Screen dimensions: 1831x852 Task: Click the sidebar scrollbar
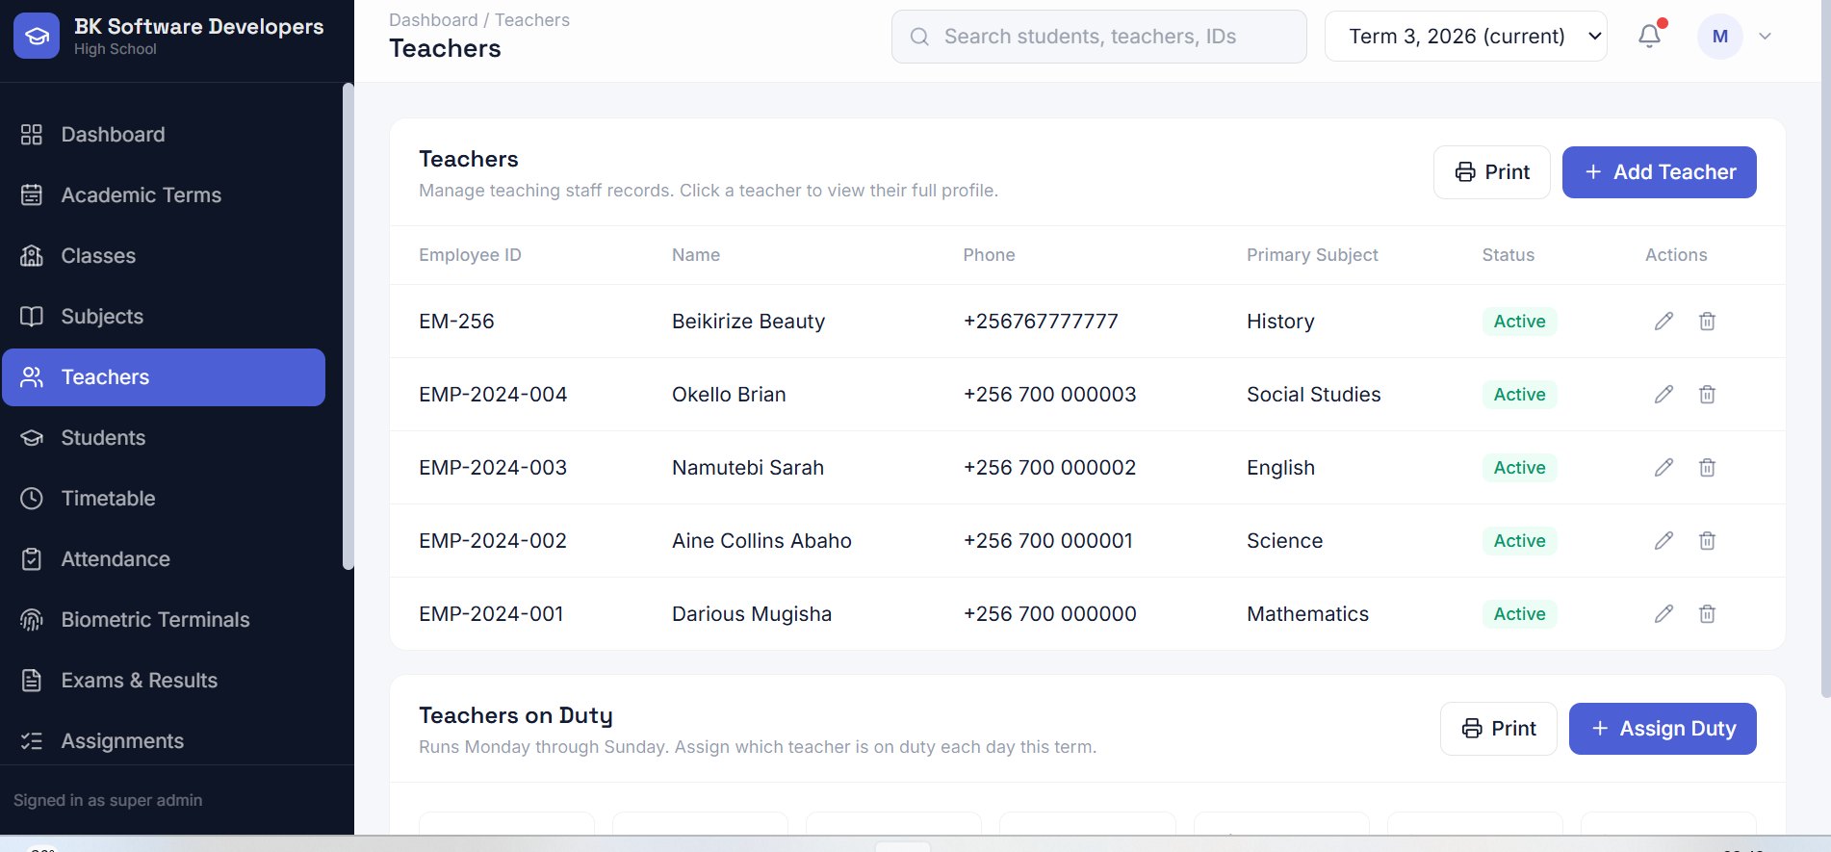348,326
